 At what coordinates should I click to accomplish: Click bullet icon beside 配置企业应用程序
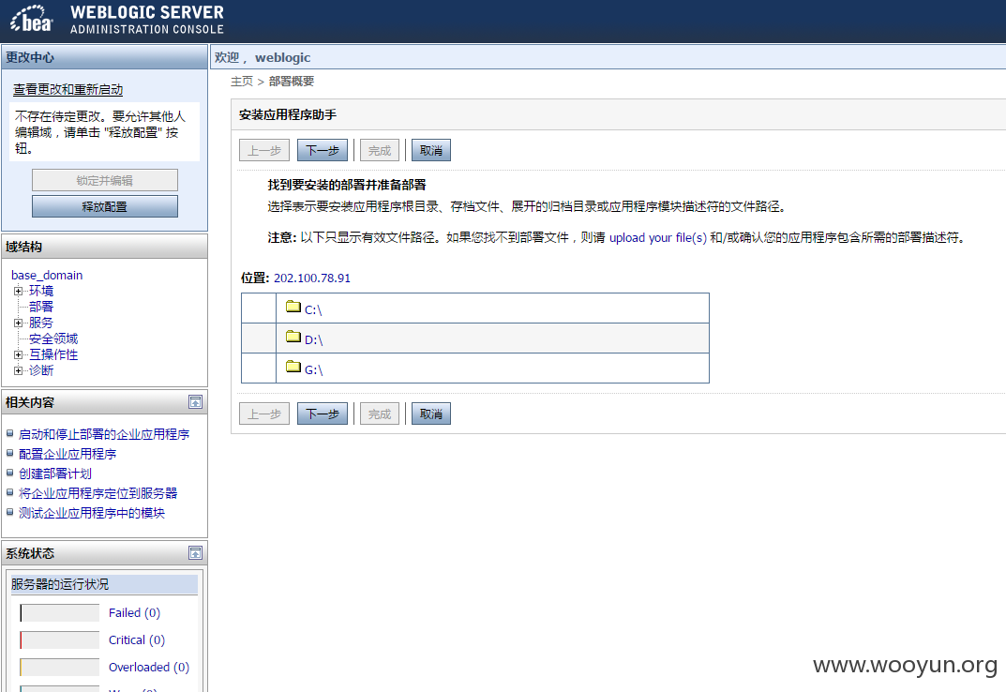tap(9, 453)
